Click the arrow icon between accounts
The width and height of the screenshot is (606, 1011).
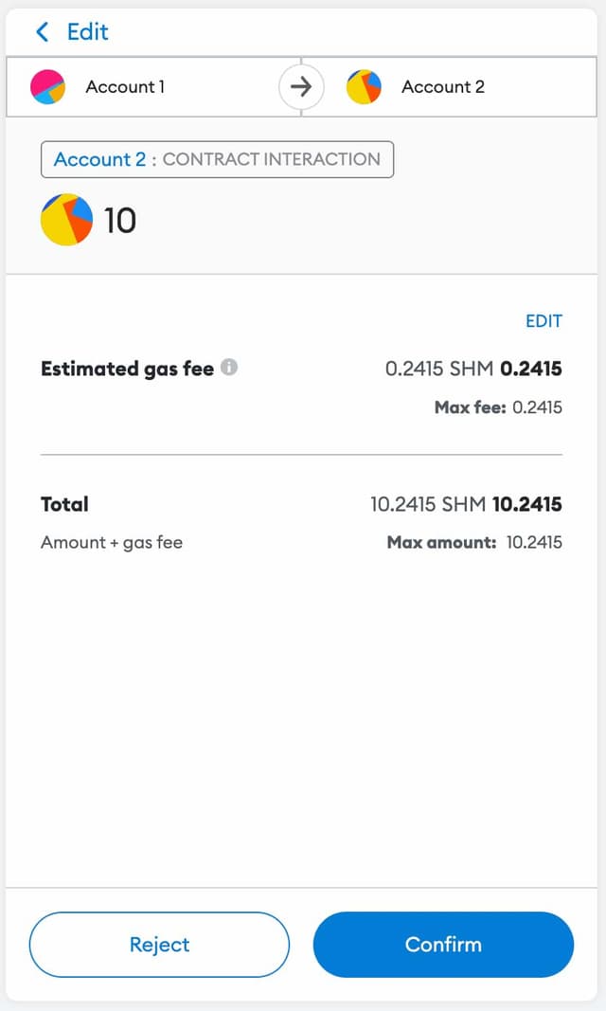tap(301, 87)
